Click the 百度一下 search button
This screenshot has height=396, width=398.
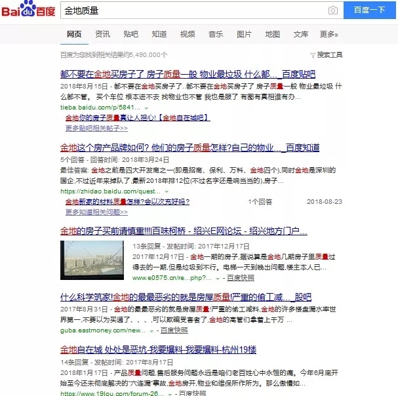click(x=369, y=10)
